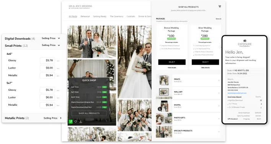The width and height of the screenshot is (271, 144).
Task: Switch to the Cocktails tab
Action: [x=131, y=16]
